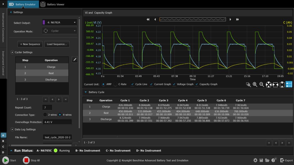
Task: Select instrument slot C
Action: pos(3,147)
